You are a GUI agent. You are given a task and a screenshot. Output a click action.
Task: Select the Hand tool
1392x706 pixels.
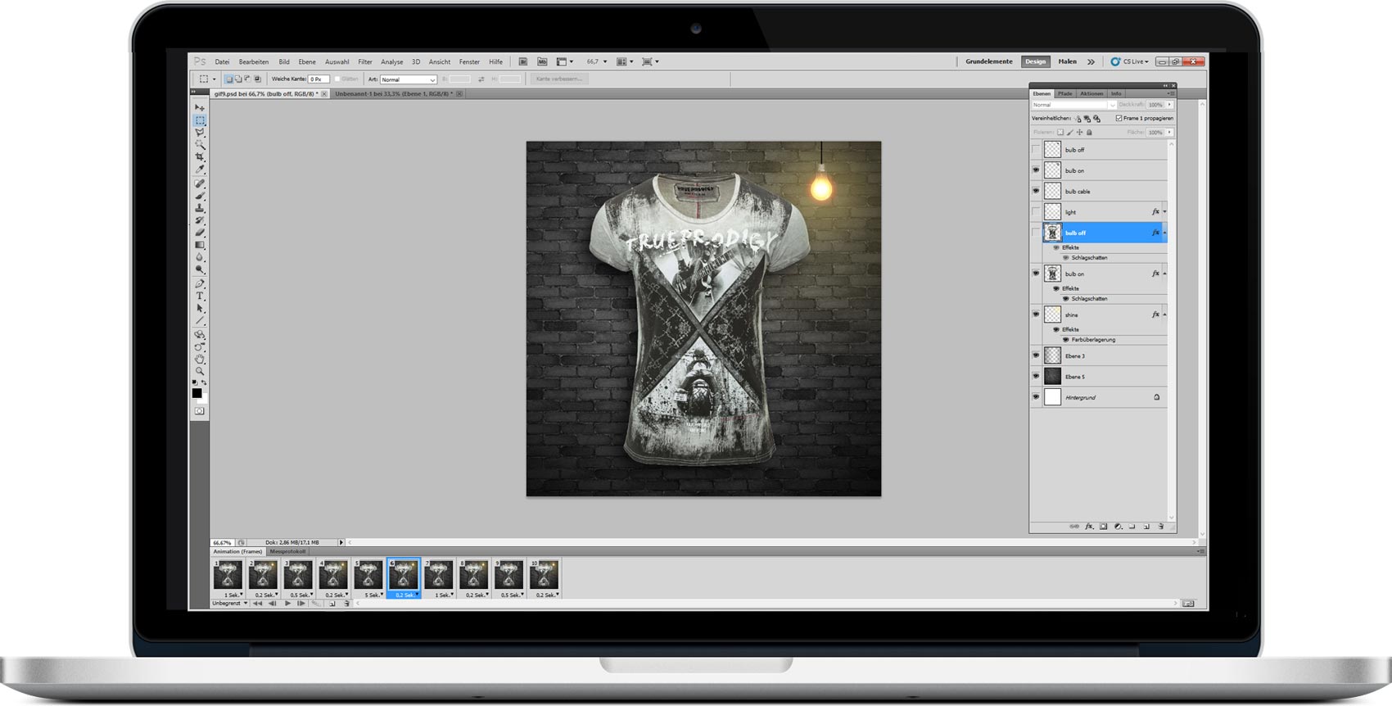coord(199,359)
